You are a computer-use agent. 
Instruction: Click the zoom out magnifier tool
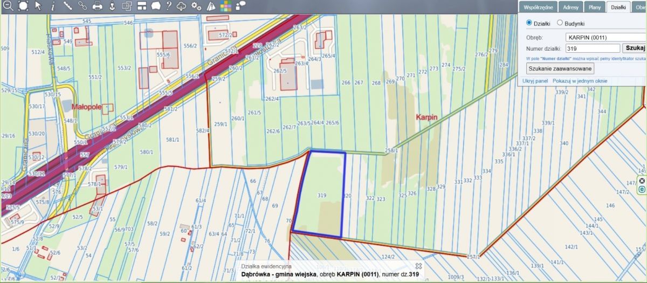(8, 6)
